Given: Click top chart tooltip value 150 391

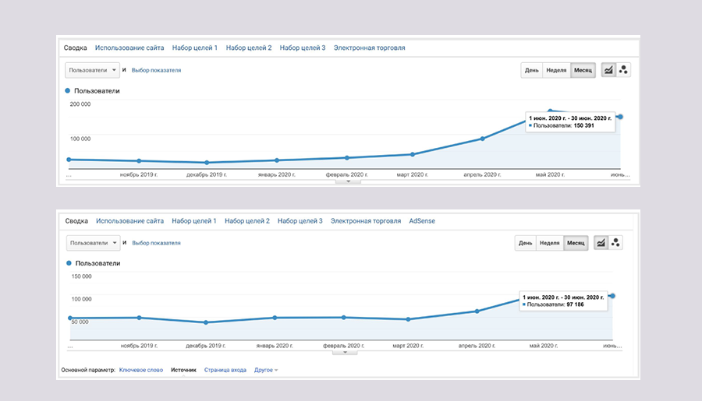Looking at the screenshot, I should 583,125.
